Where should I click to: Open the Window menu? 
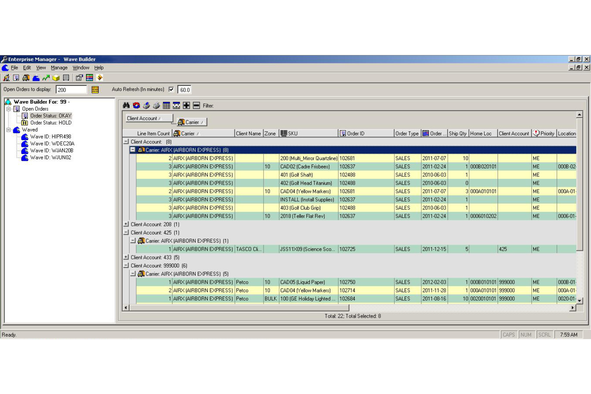point(81,67)
